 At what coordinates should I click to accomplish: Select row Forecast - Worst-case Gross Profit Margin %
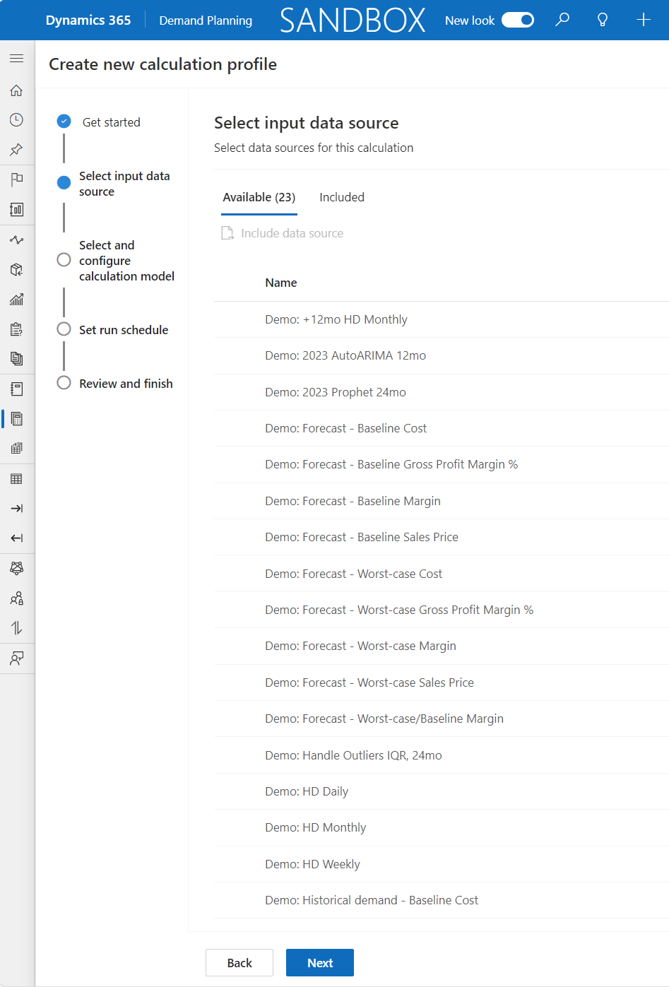coord(442,610)
